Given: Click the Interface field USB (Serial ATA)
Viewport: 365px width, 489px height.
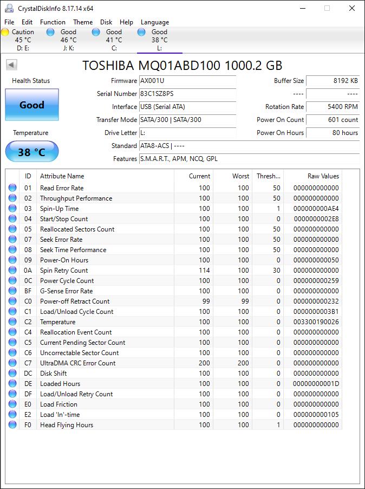Looking at the screenshot, I should point(187,107).
